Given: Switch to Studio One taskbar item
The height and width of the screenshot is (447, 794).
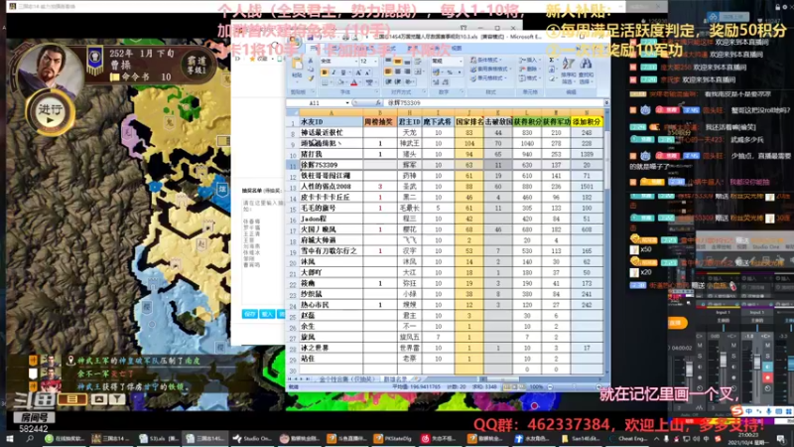Looking at the screenshot, I should [253, 439].
